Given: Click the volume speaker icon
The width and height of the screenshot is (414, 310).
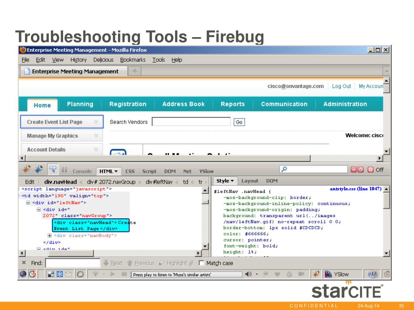Looking at the screenshot, I should (x=248, y=274).
